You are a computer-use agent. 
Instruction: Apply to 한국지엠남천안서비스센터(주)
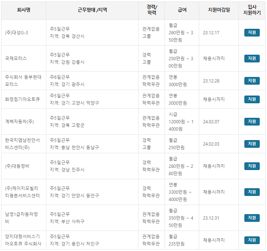coord(252,144)
